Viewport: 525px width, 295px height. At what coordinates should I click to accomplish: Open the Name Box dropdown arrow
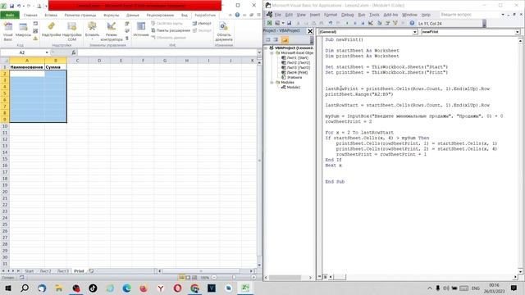[x=47, y=52]
